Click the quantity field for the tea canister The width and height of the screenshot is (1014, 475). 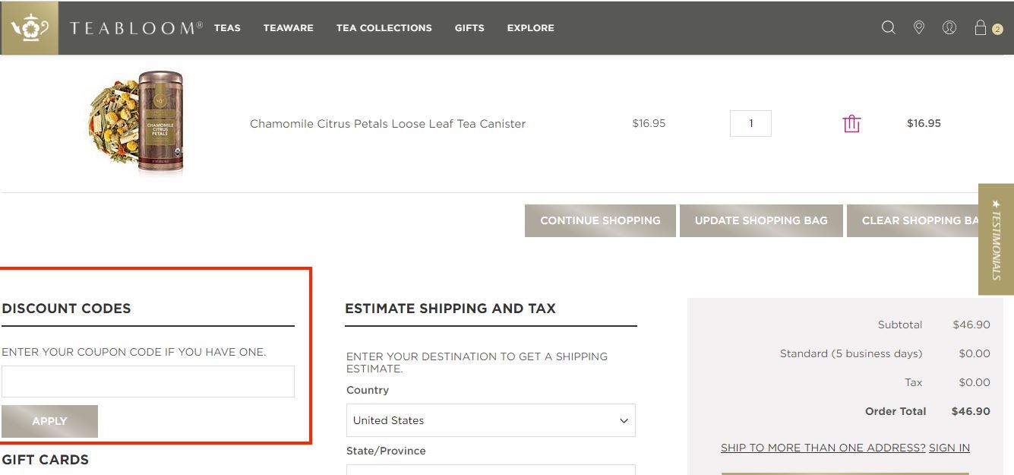coord(750,123)
